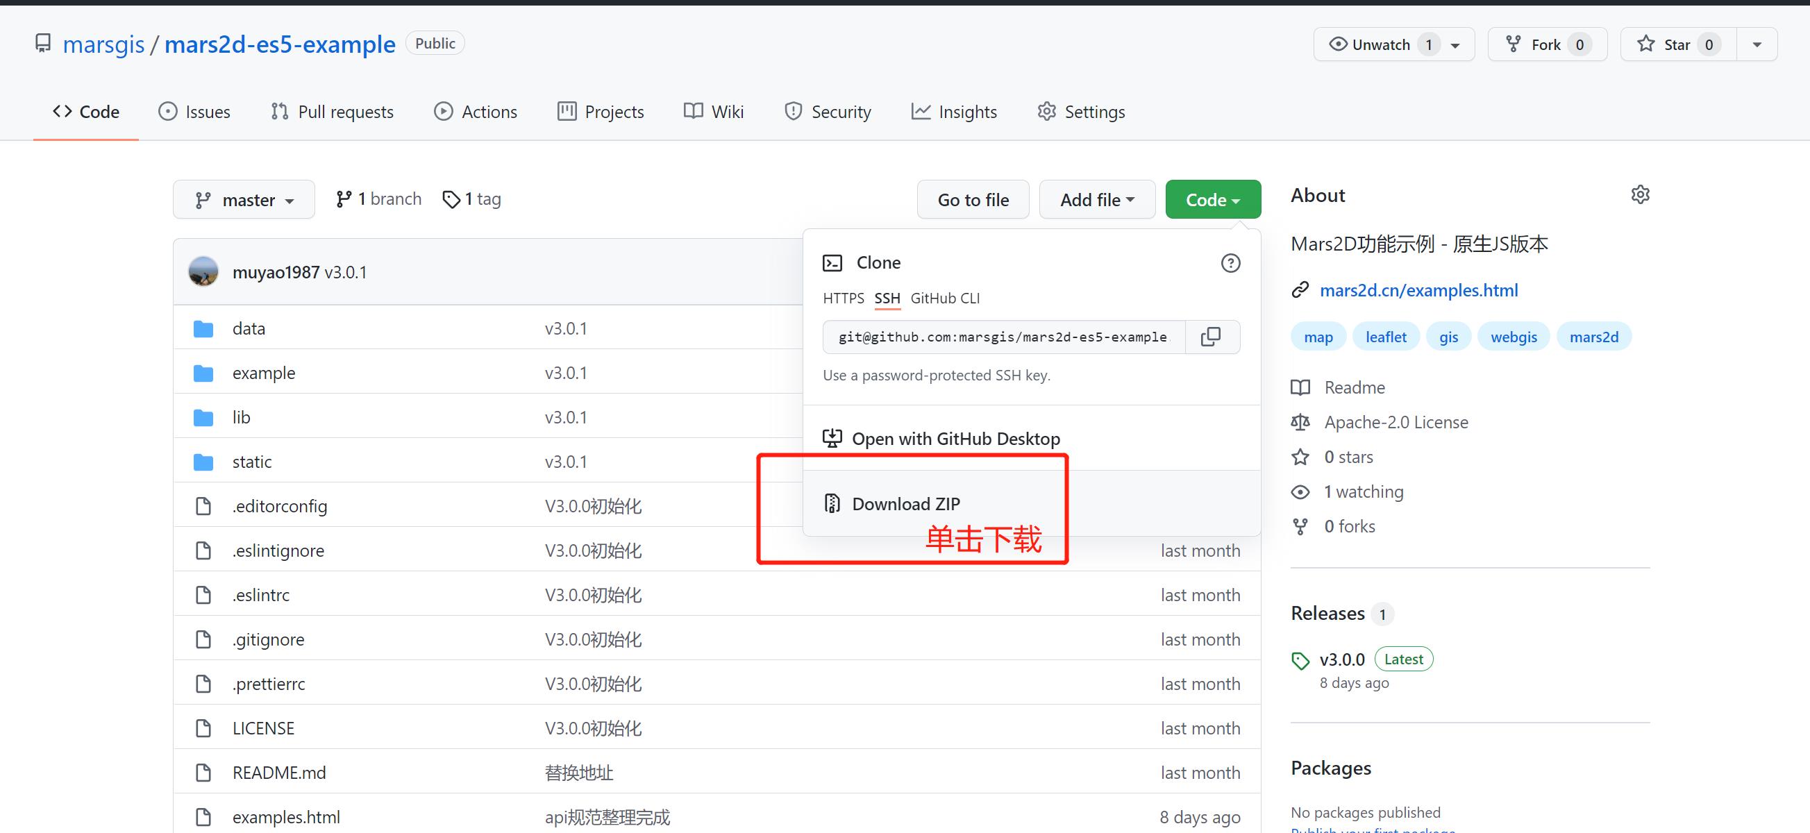Expand the master branch dropdown
Image resolution: width=1810 pixels, height=833 pixels.
(x=244, y=200)
